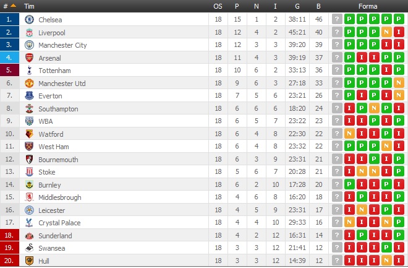This screenshot has height=268, width=408.
Task: Click the Tottenham club crest icon
Action: 29,71
